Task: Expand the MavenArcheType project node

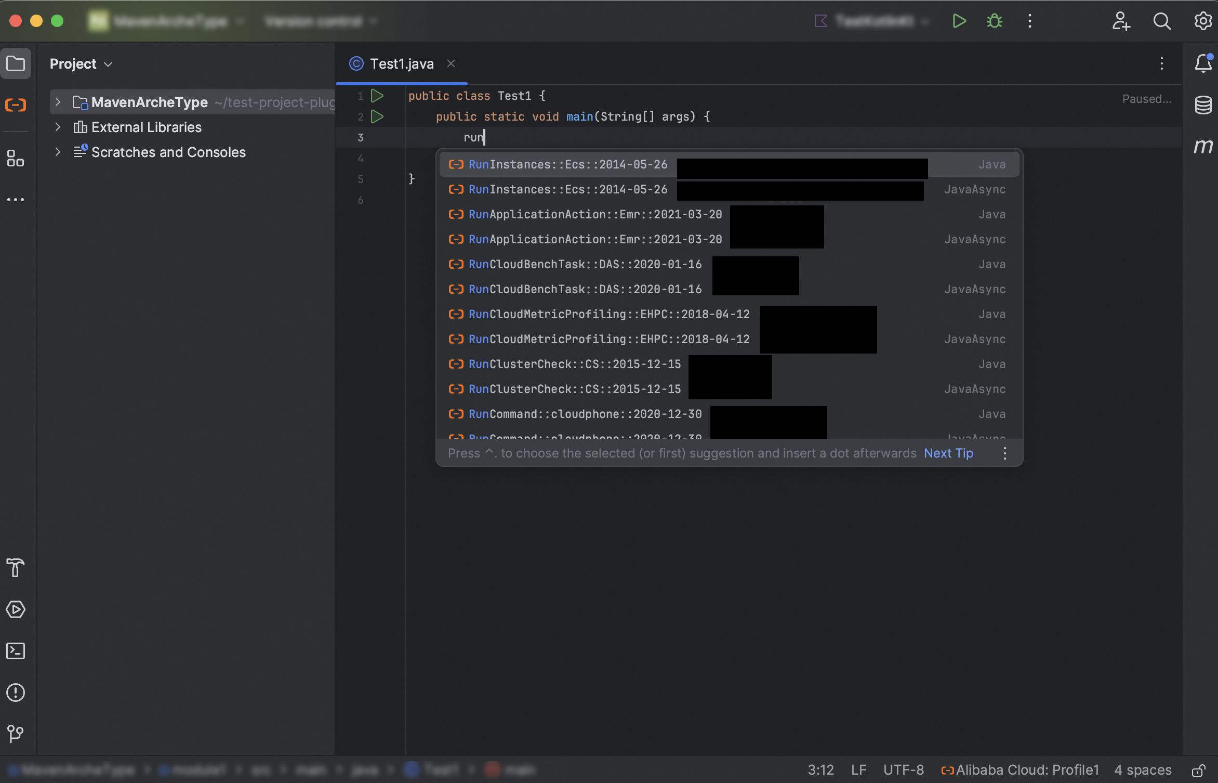Action: pyautogui.click(x=58, y=102)
